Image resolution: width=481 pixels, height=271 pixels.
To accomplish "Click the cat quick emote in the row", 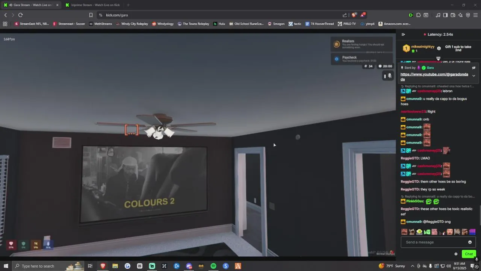I will 412,232.
